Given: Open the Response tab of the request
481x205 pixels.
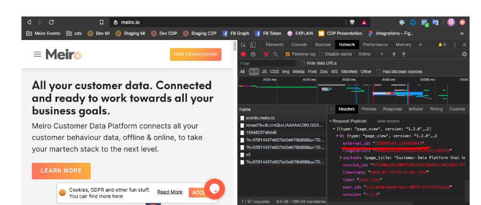Looking at the screenshot, I should [x=392, y=109].
